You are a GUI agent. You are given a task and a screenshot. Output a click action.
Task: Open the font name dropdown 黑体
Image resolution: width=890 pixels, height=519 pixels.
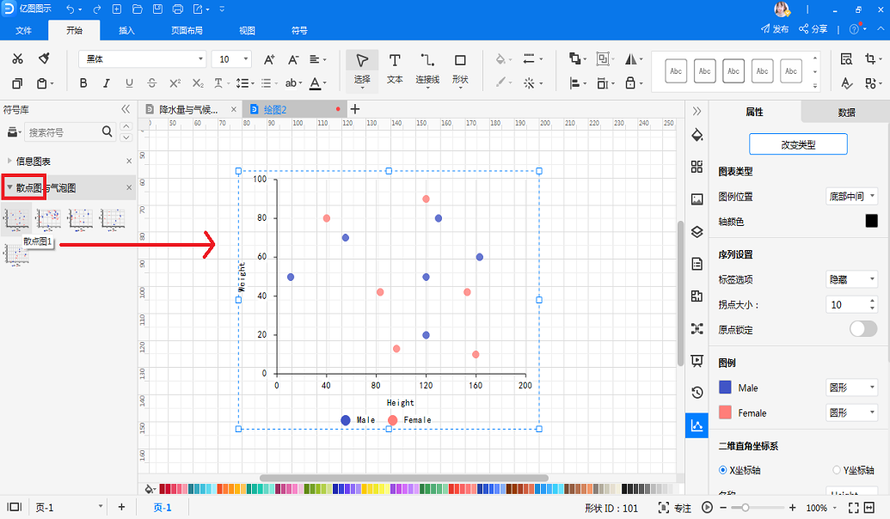pyautogui.click(x=143, y=59)
